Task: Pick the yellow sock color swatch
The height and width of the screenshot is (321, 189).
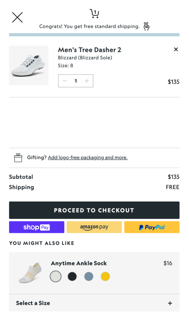Action: [x=105, y=276]
